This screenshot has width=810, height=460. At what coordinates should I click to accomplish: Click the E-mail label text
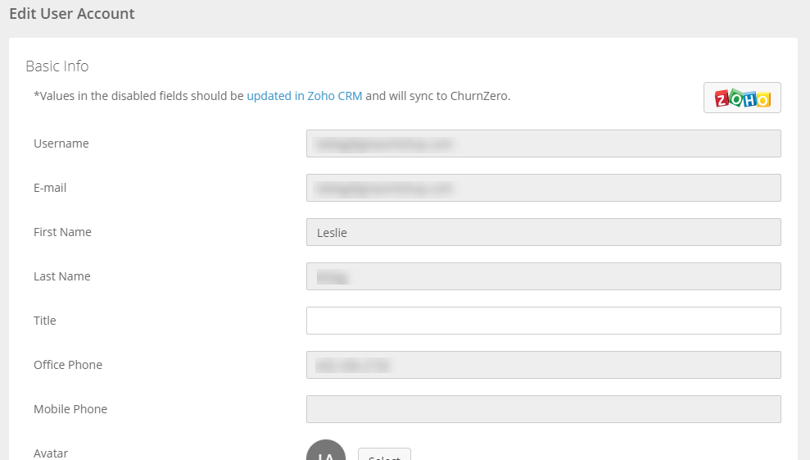50,188
